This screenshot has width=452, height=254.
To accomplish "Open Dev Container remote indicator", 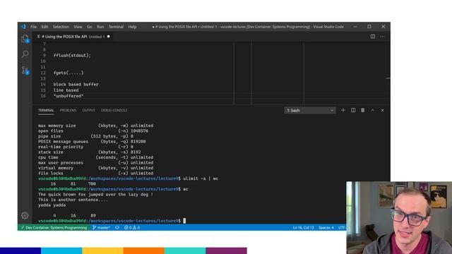I will pyautogui.click(x=54, y=227).
